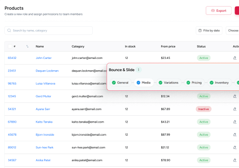
Task: Click the price $87.99
Action: pyautogui.click(x=166, y=134)
